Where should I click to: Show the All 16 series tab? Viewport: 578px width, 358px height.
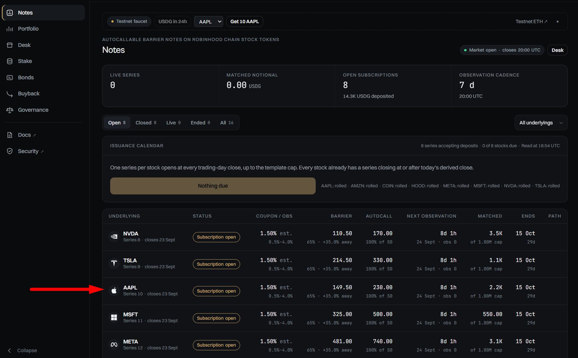pyautogui.click(x=227, y=123)
